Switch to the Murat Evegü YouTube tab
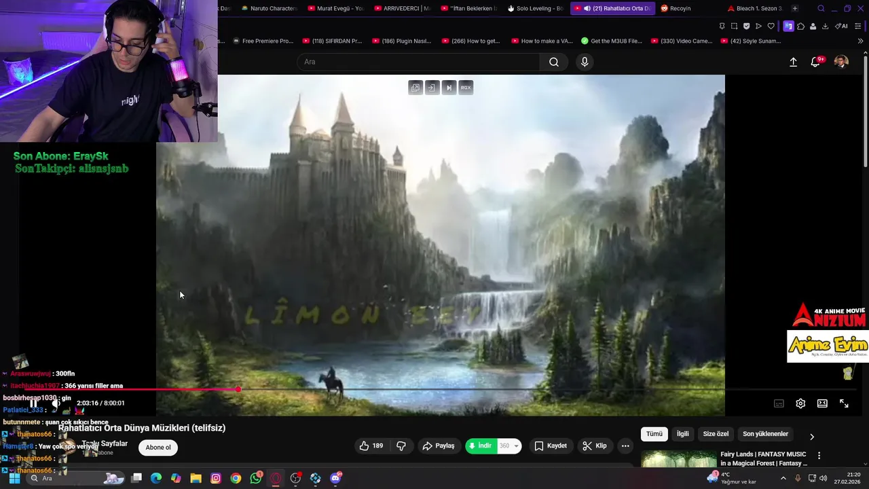The width and height of the screenshot is (869, 489). (336, 8)
